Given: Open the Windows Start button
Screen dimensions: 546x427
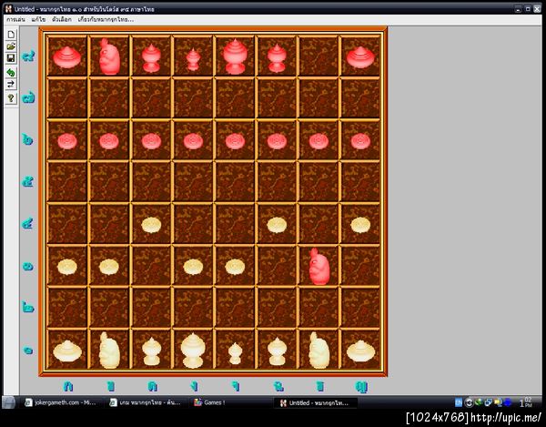Looking at the screenshot, I should (9, 402).
